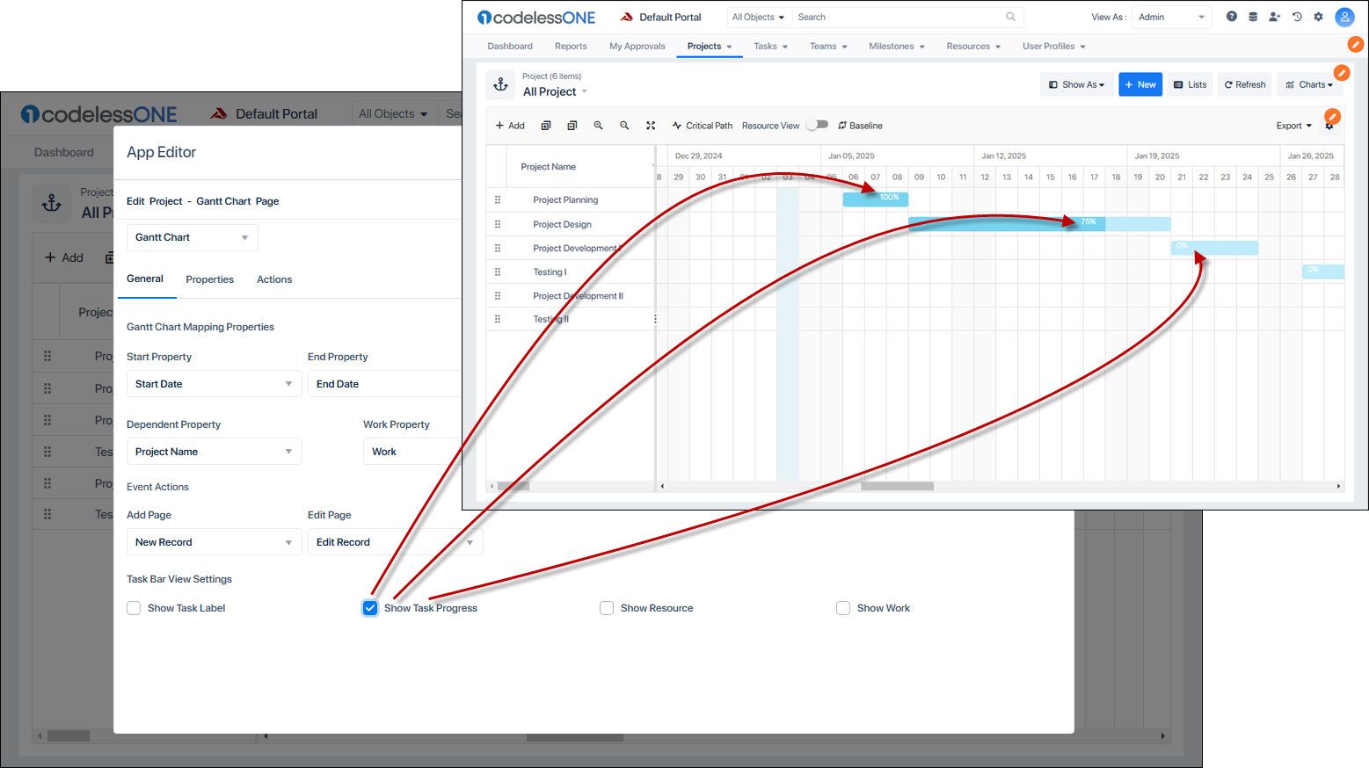Disable the Show Task Progress checkbox

click(x=369, y=607)
